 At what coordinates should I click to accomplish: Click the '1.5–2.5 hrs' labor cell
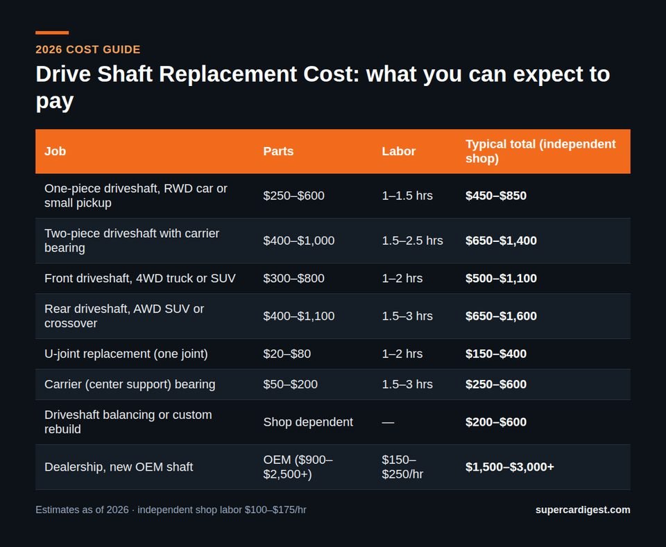(412, 241)
